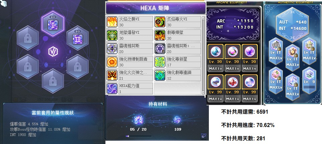Click the 地獄爆發VI skill icon
The height and width of the screenshot is (144, 322).
point(112,35)
